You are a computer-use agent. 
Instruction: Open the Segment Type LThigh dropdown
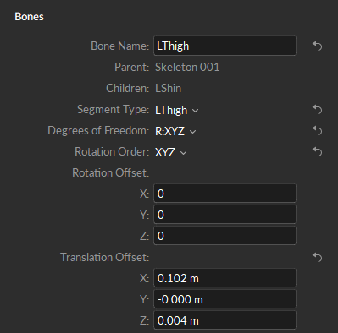[176, 110]
